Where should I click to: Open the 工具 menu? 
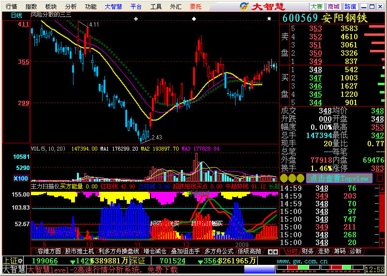[x=156, y=6]
